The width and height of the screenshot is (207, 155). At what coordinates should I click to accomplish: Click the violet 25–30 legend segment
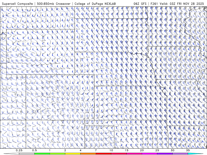[165, 154]
